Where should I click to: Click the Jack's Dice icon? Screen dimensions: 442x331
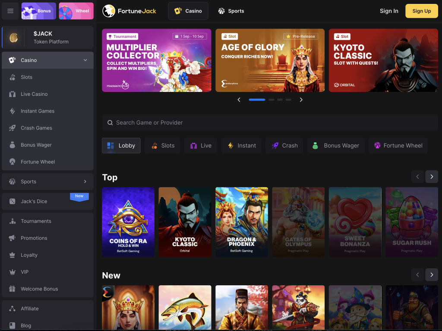tap(13, 201)
